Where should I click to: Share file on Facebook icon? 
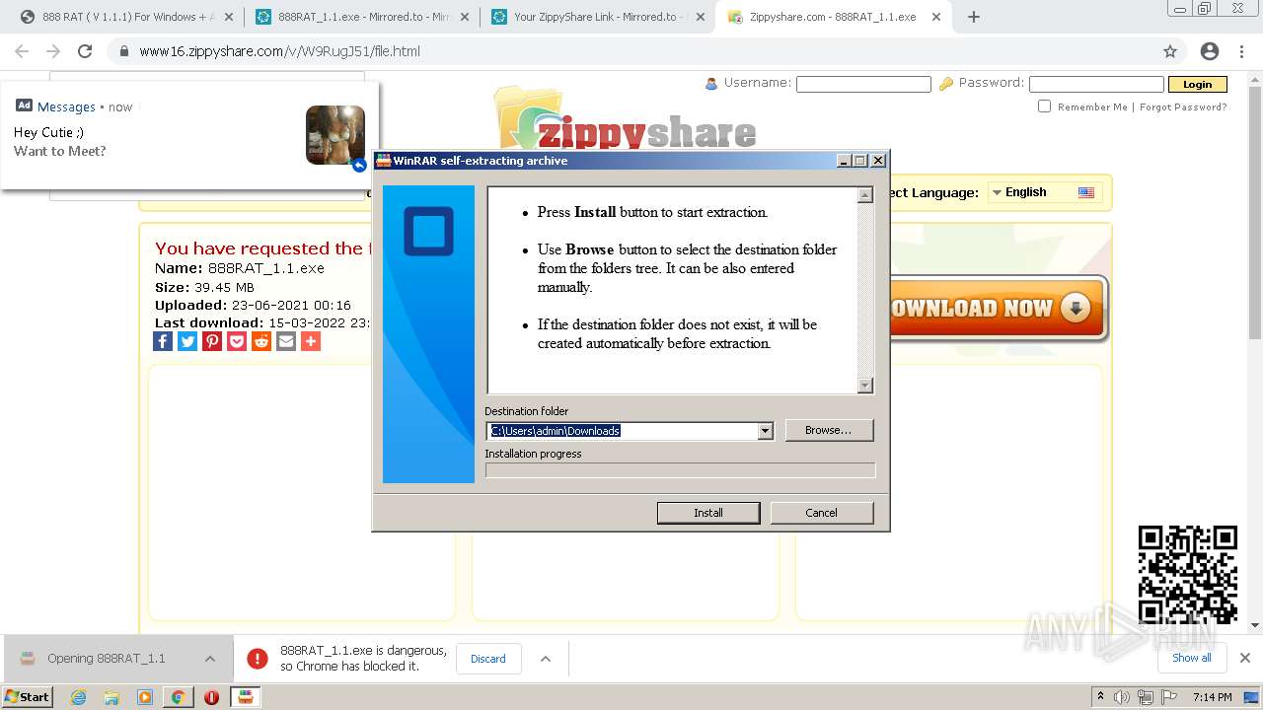click(163, 341)
